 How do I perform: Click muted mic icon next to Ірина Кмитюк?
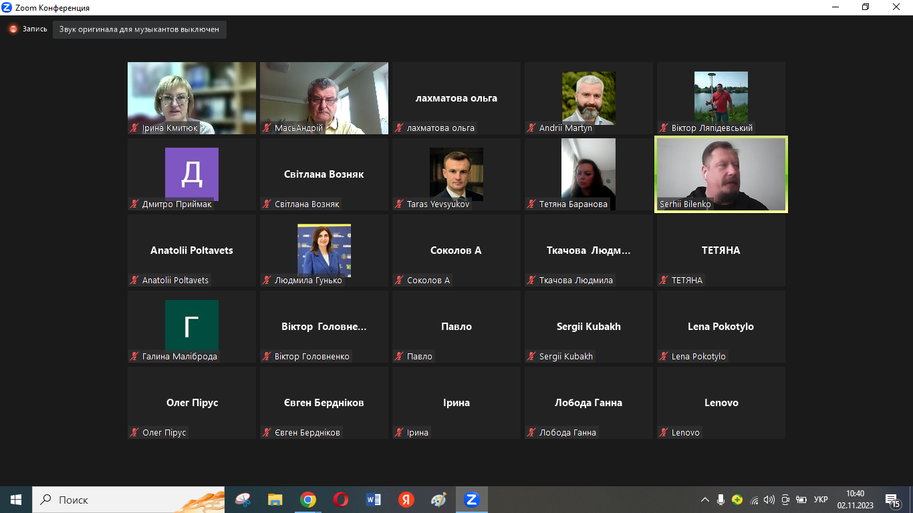pos(134,128)
